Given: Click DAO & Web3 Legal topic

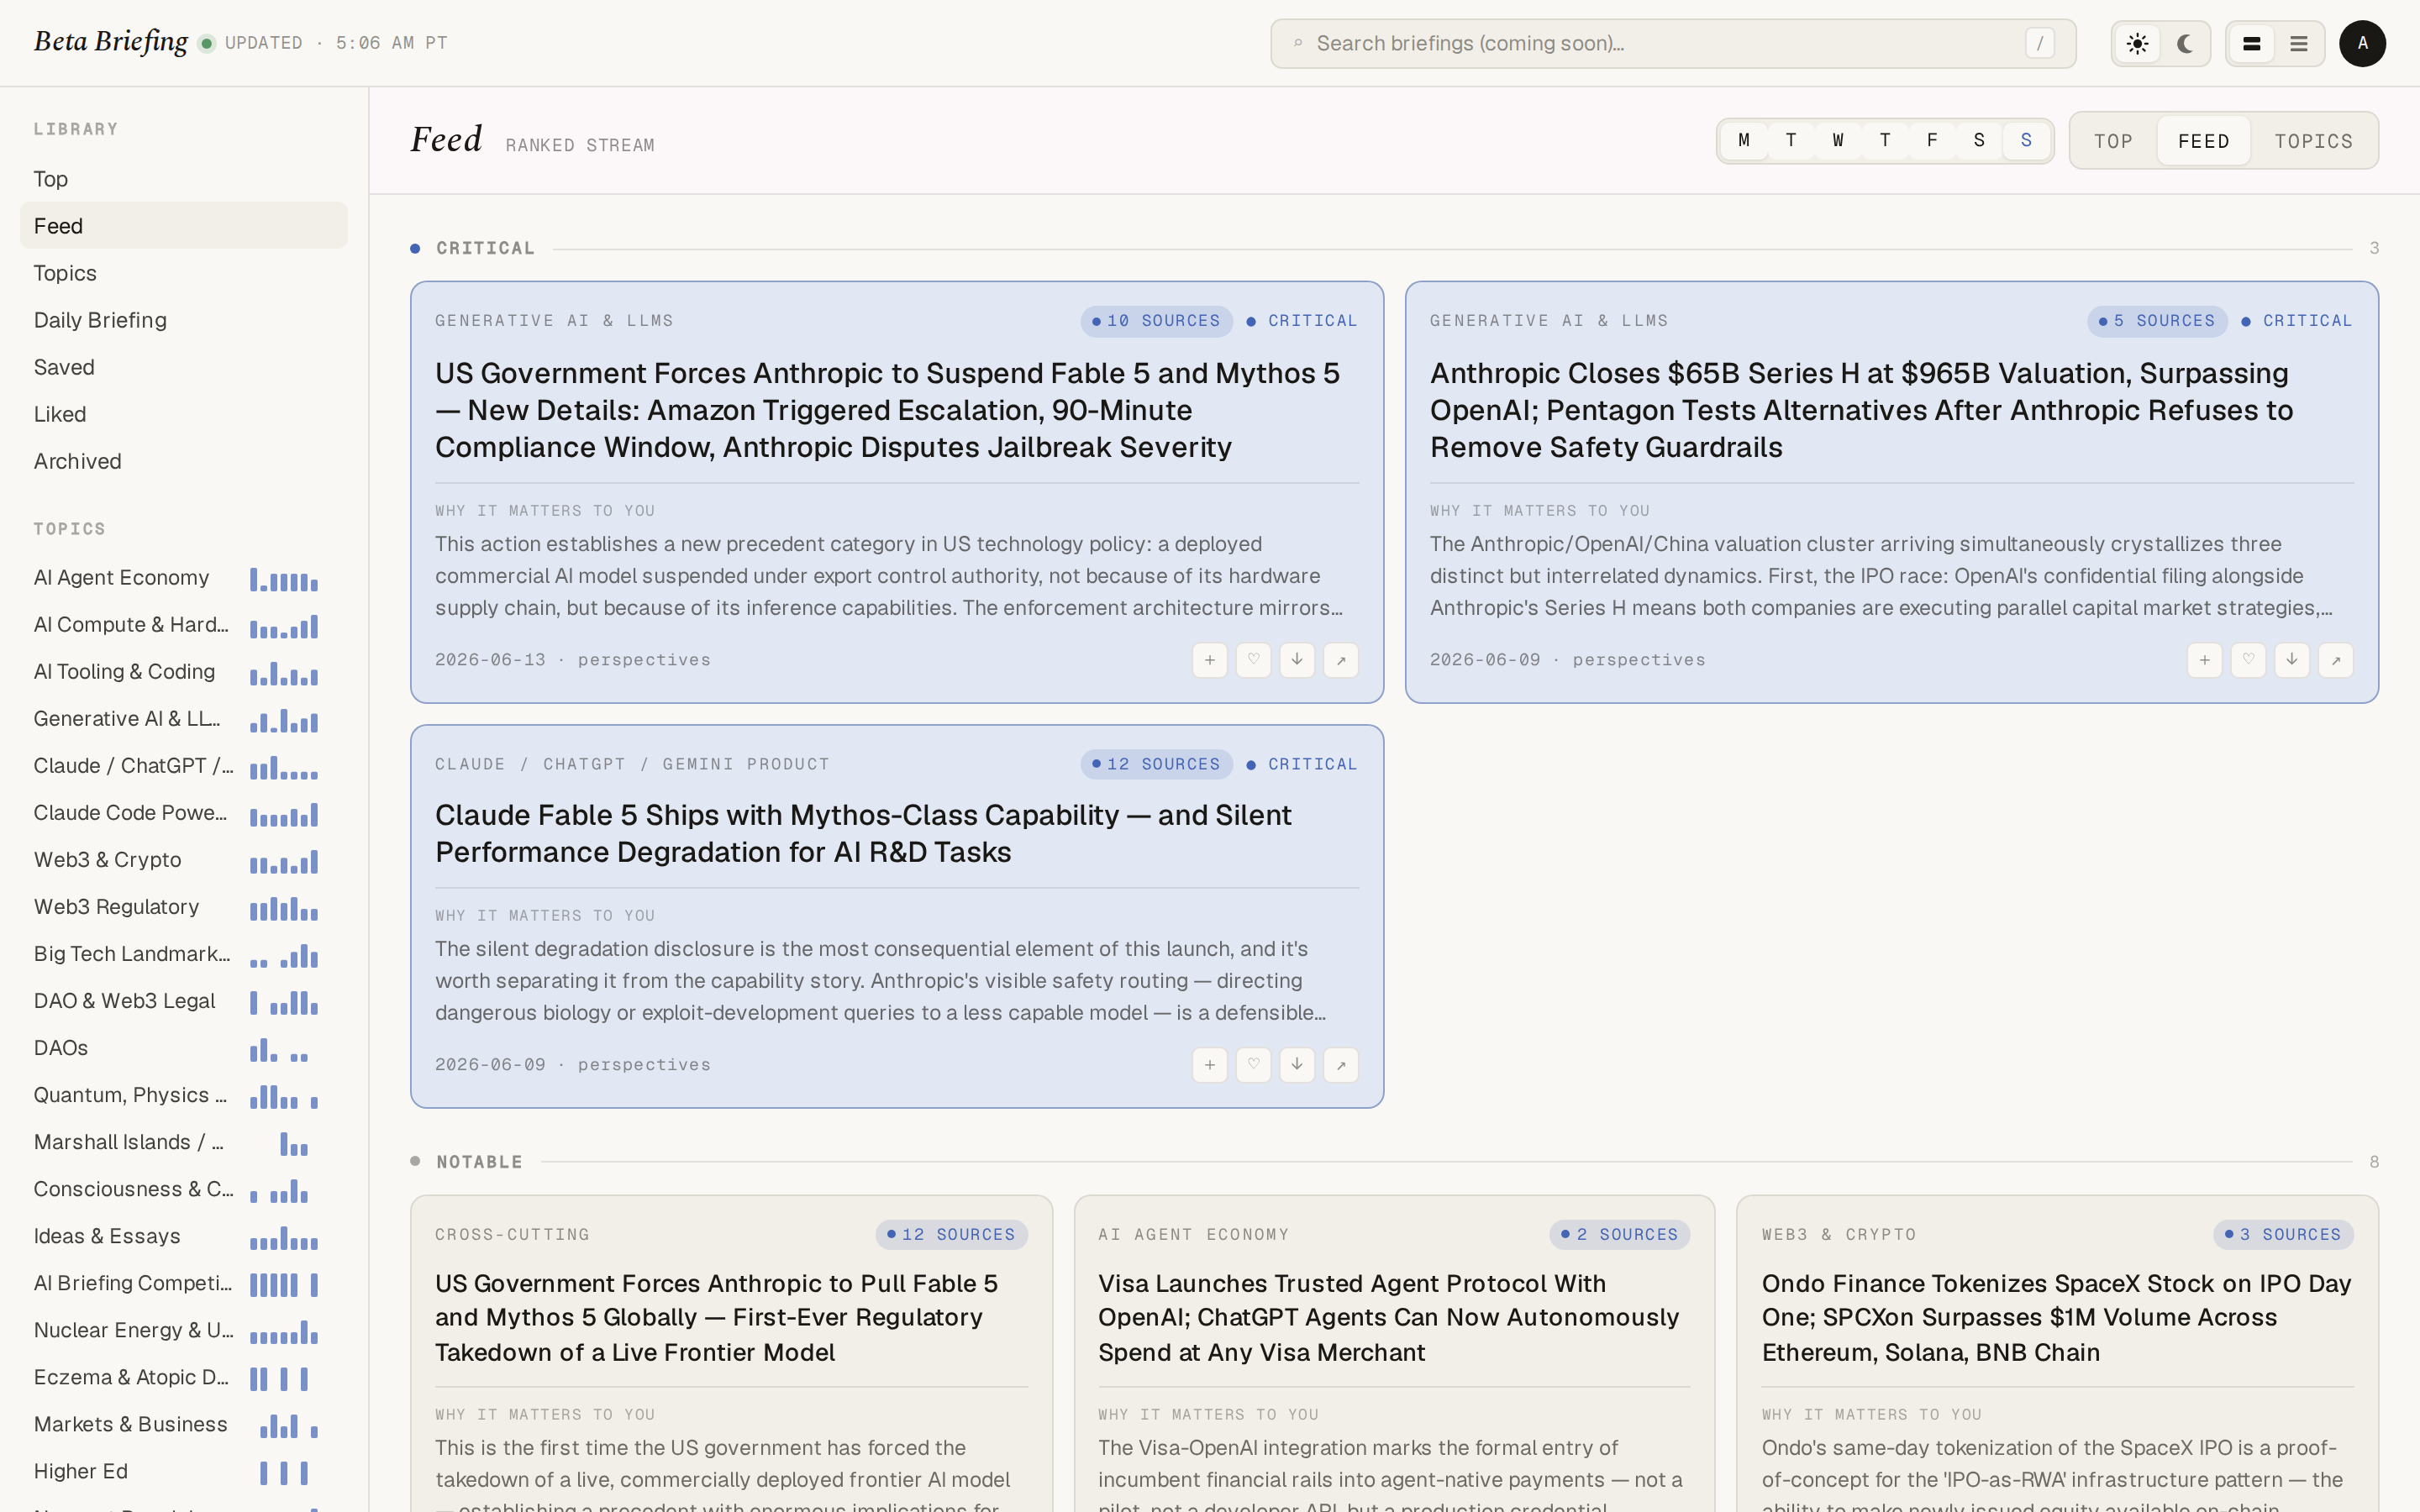Looking at the screenshot, I should pos(184,1001).
